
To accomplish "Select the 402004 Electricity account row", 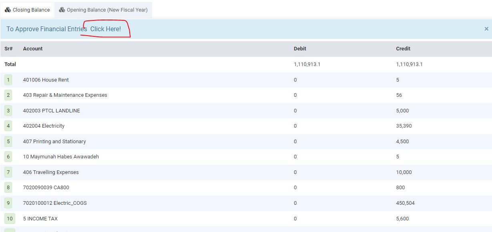I will [x=44, y=126].
